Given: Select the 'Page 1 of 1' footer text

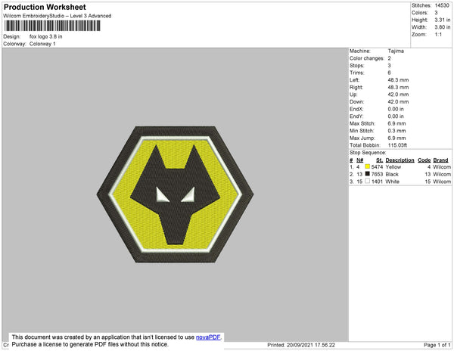Looking at the screenshot, I should coord(437,345).
